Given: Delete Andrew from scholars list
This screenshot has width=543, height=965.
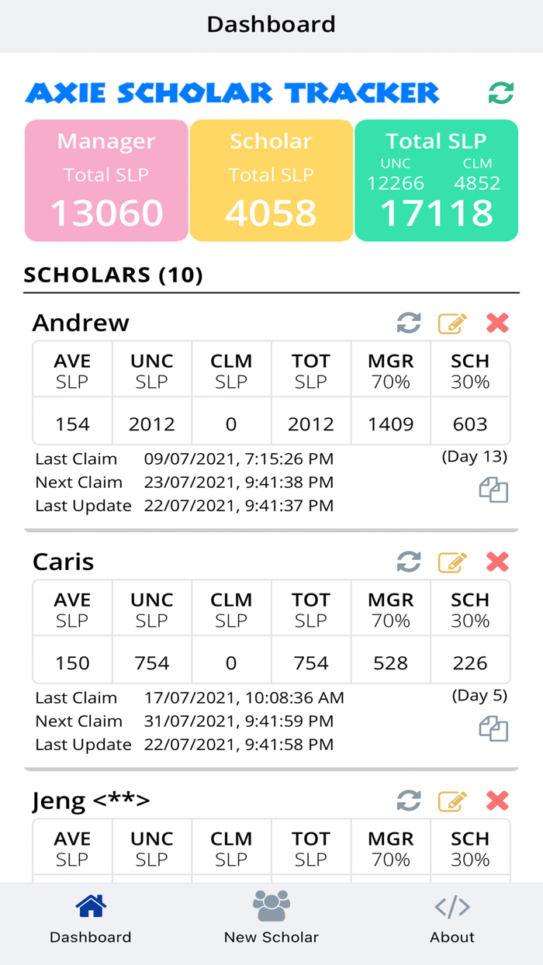Looking at the screenshot, I should [496, 323].
